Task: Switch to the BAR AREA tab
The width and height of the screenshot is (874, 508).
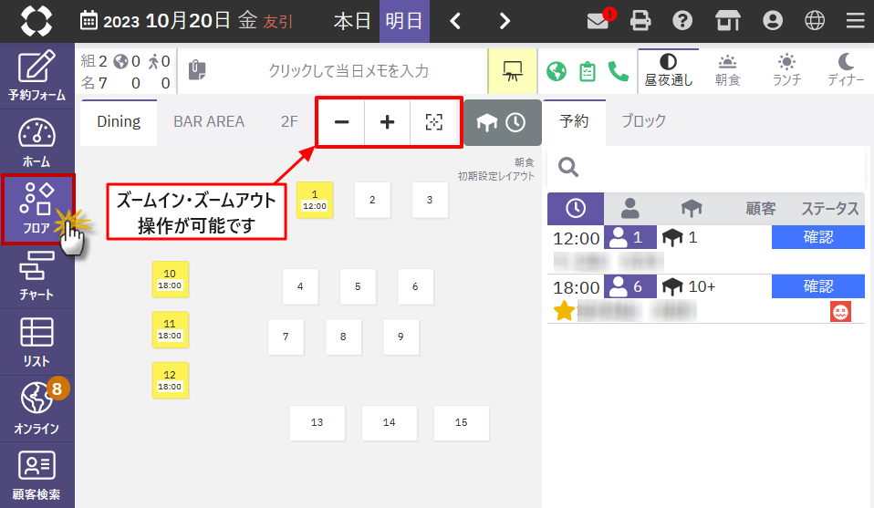Action: pyautogui.click(x=209, y=121)
